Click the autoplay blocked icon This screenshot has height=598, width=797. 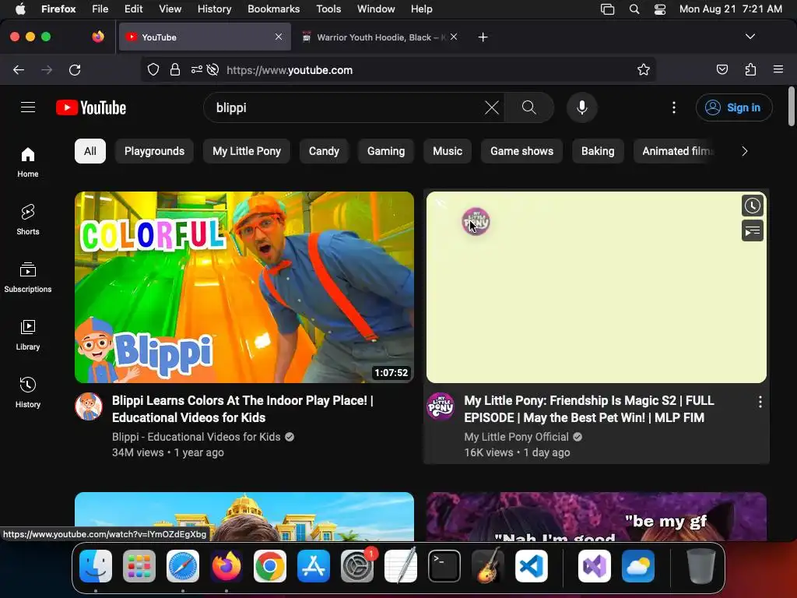click(213, 69)
